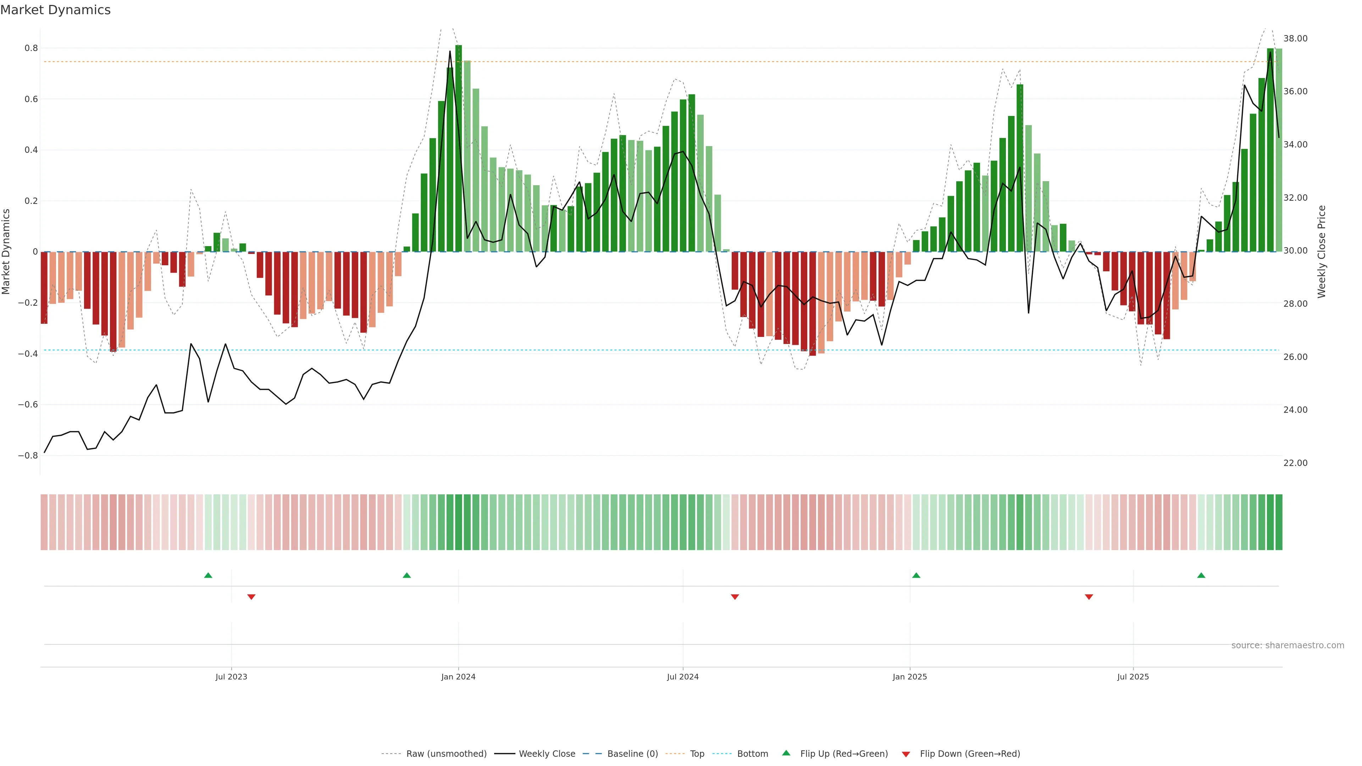Toggle the Top legend entry

click(697, 754)
